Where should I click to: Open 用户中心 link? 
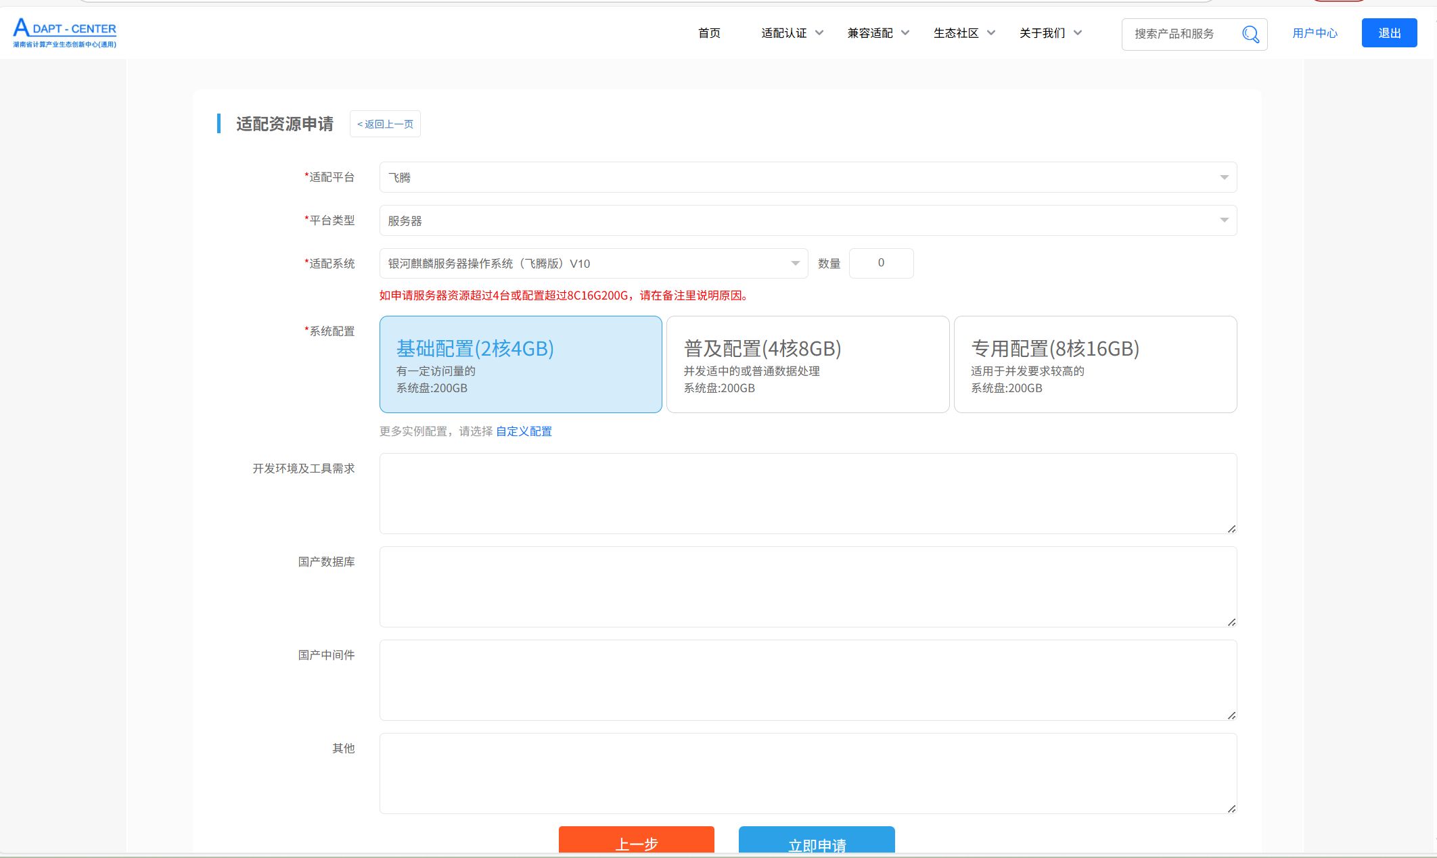coord(1314,33)
